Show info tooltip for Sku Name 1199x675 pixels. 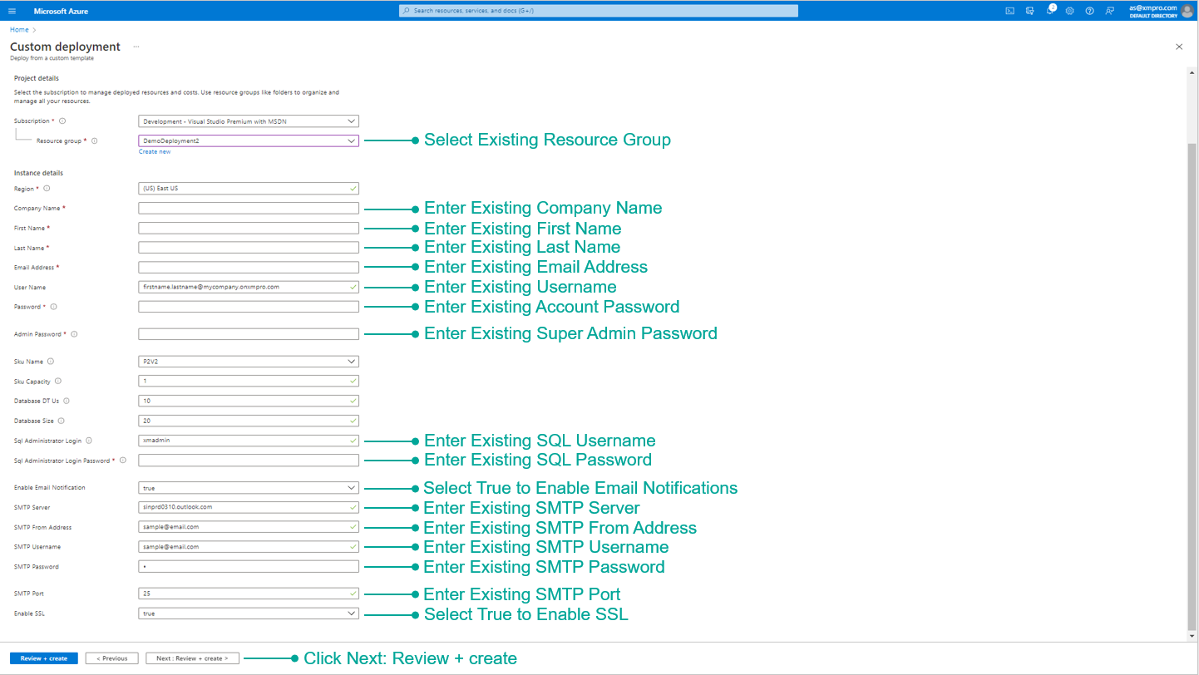point(51,362)
